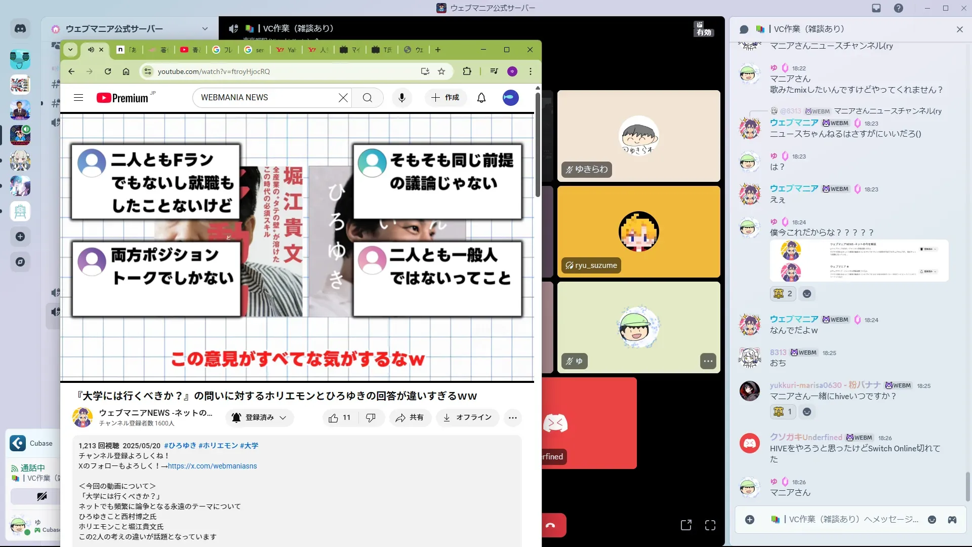Open the YouTube notifications bell
The height and width of the screenshot is (547, 972).
click(481, 98)
